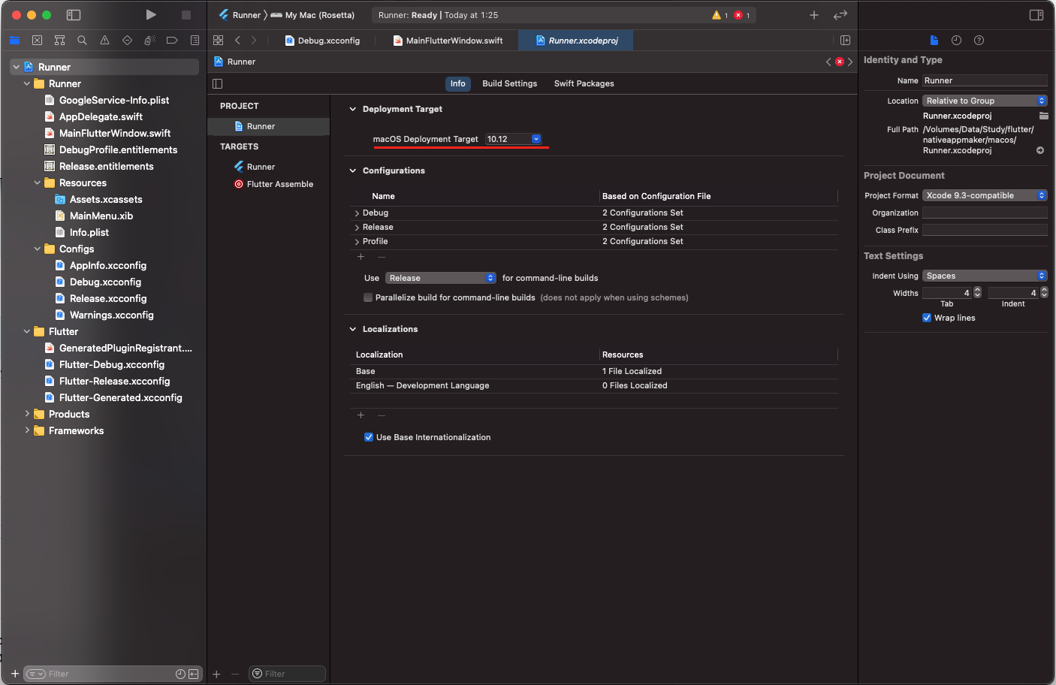Image resolution: width=1056 pixels, height=685 pixels.
Task: Open the Project navigator folder icon
Action: (x=14, y=41)
